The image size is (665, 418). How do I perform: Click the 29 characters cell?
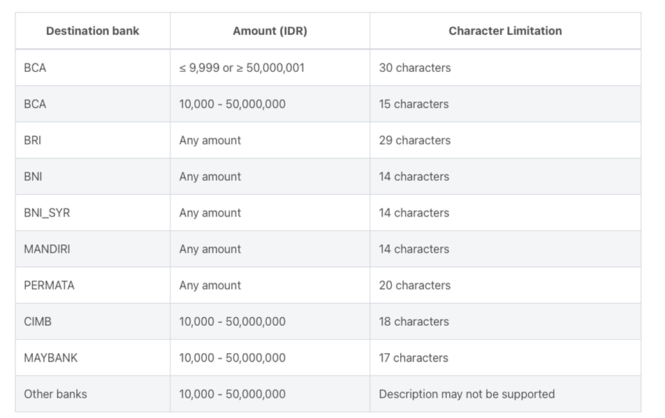point(505,140)
